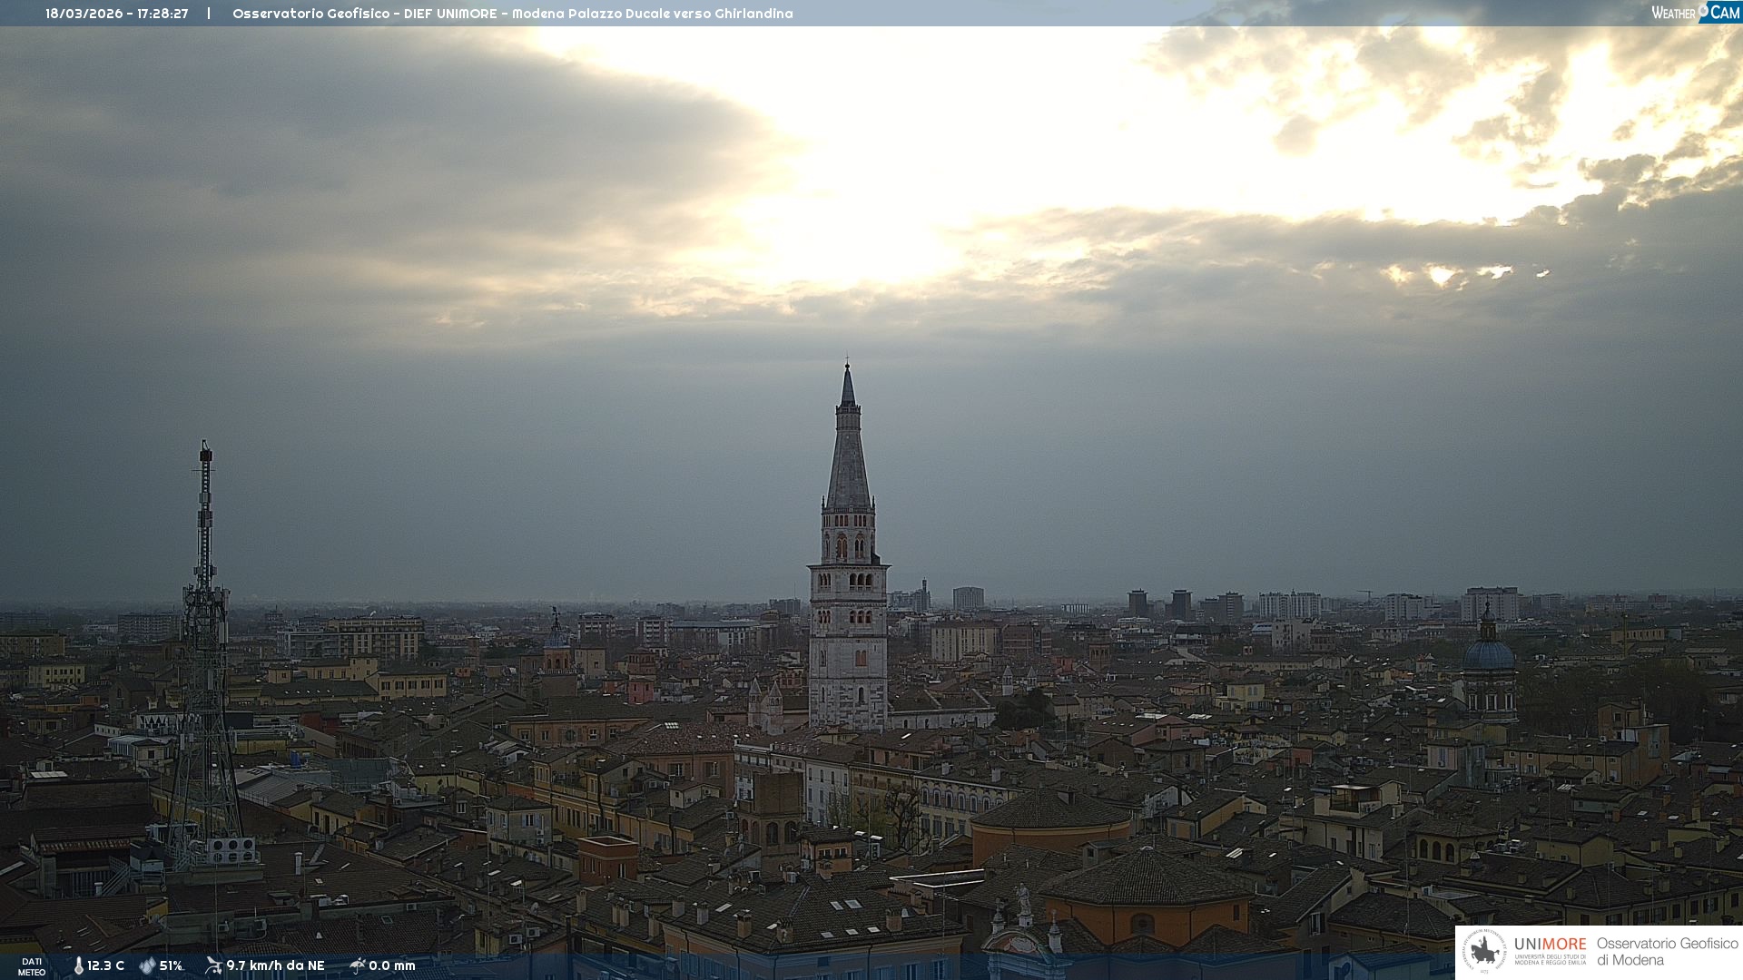Click the 51% humidity value
The width and height of the screenshot is (1743, 980).
171,965
